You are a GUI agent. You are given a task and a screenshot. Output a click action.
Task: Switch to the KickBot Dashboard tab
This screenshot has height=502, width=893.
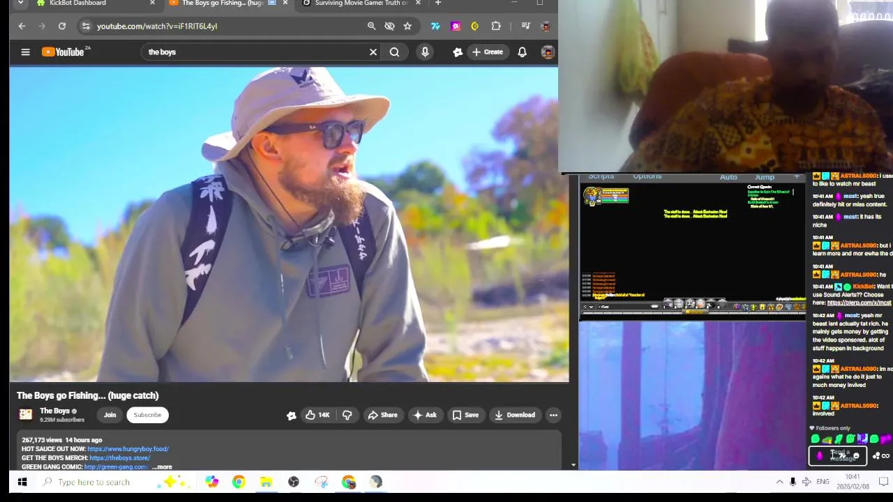[77, 3]
